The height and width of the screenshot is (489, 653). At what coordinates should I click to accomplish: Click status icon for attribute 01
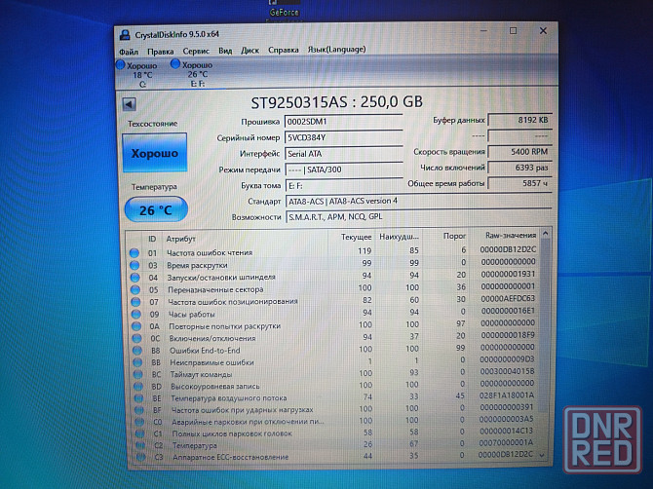tap(134, 253)
